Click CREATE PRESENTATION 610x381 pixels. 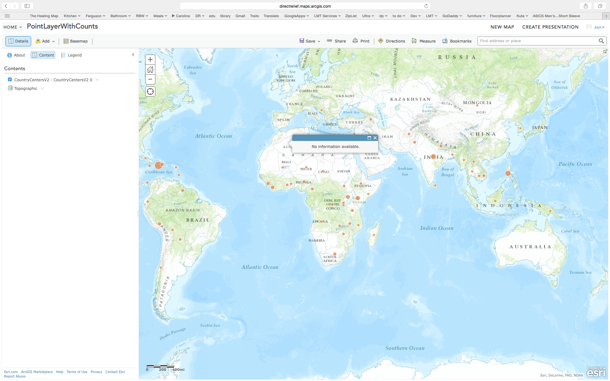click(550, 27)
